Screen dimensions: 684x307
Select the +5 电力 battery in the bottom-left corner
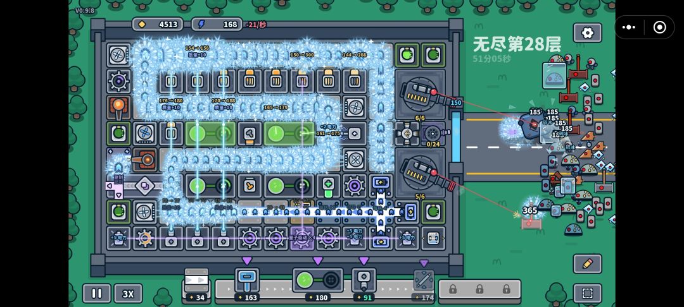(118, 238)
